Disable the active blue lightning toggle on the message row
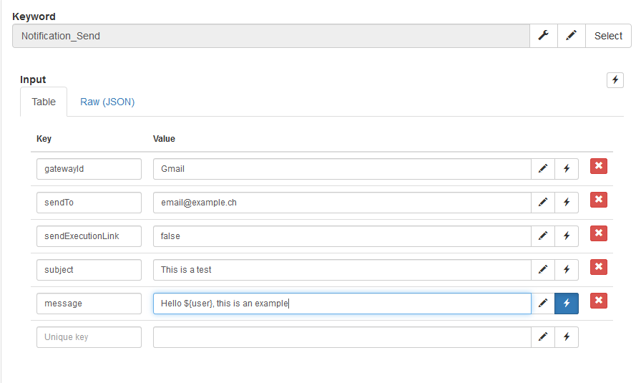This screenshot has width=641, height=383. pyautogui.click(x=566, y=304)
